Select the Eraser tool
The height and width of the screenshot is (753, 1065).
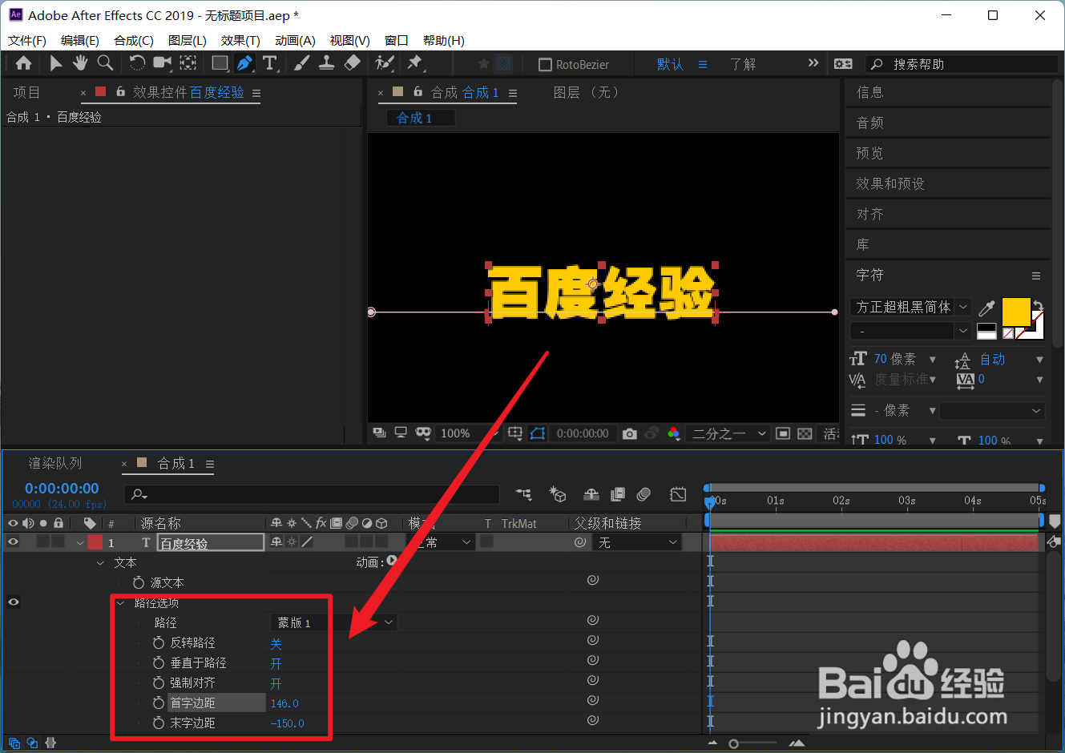[353, 63]
